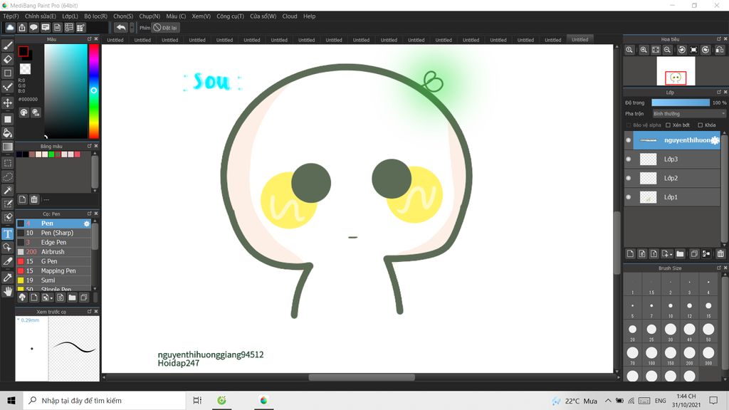Duplicate the selected layer
729x410 pixels.
(694, 254)
